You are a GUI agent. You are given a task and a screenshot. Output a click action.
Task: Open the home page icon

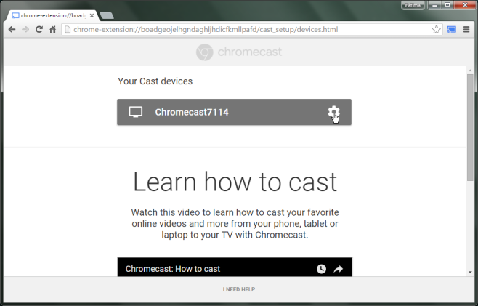coord(53,30)
